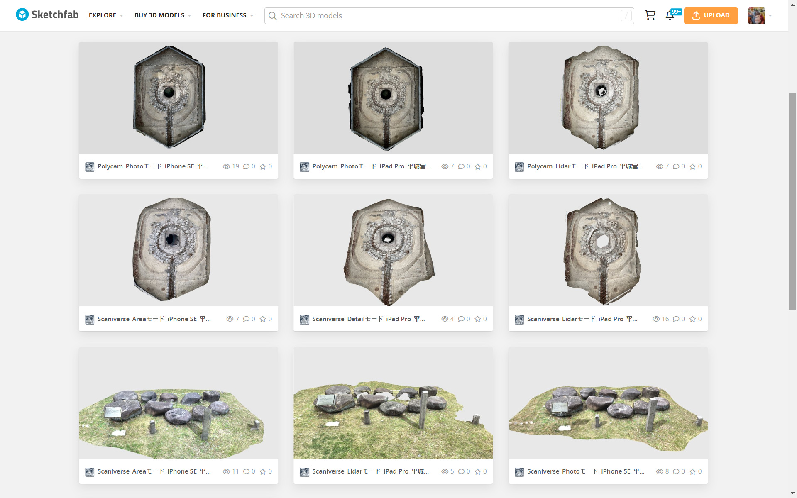
Task: Open comments on Scaniverse_Photoモード_iPhone SE card
Action: click(676, 471)
